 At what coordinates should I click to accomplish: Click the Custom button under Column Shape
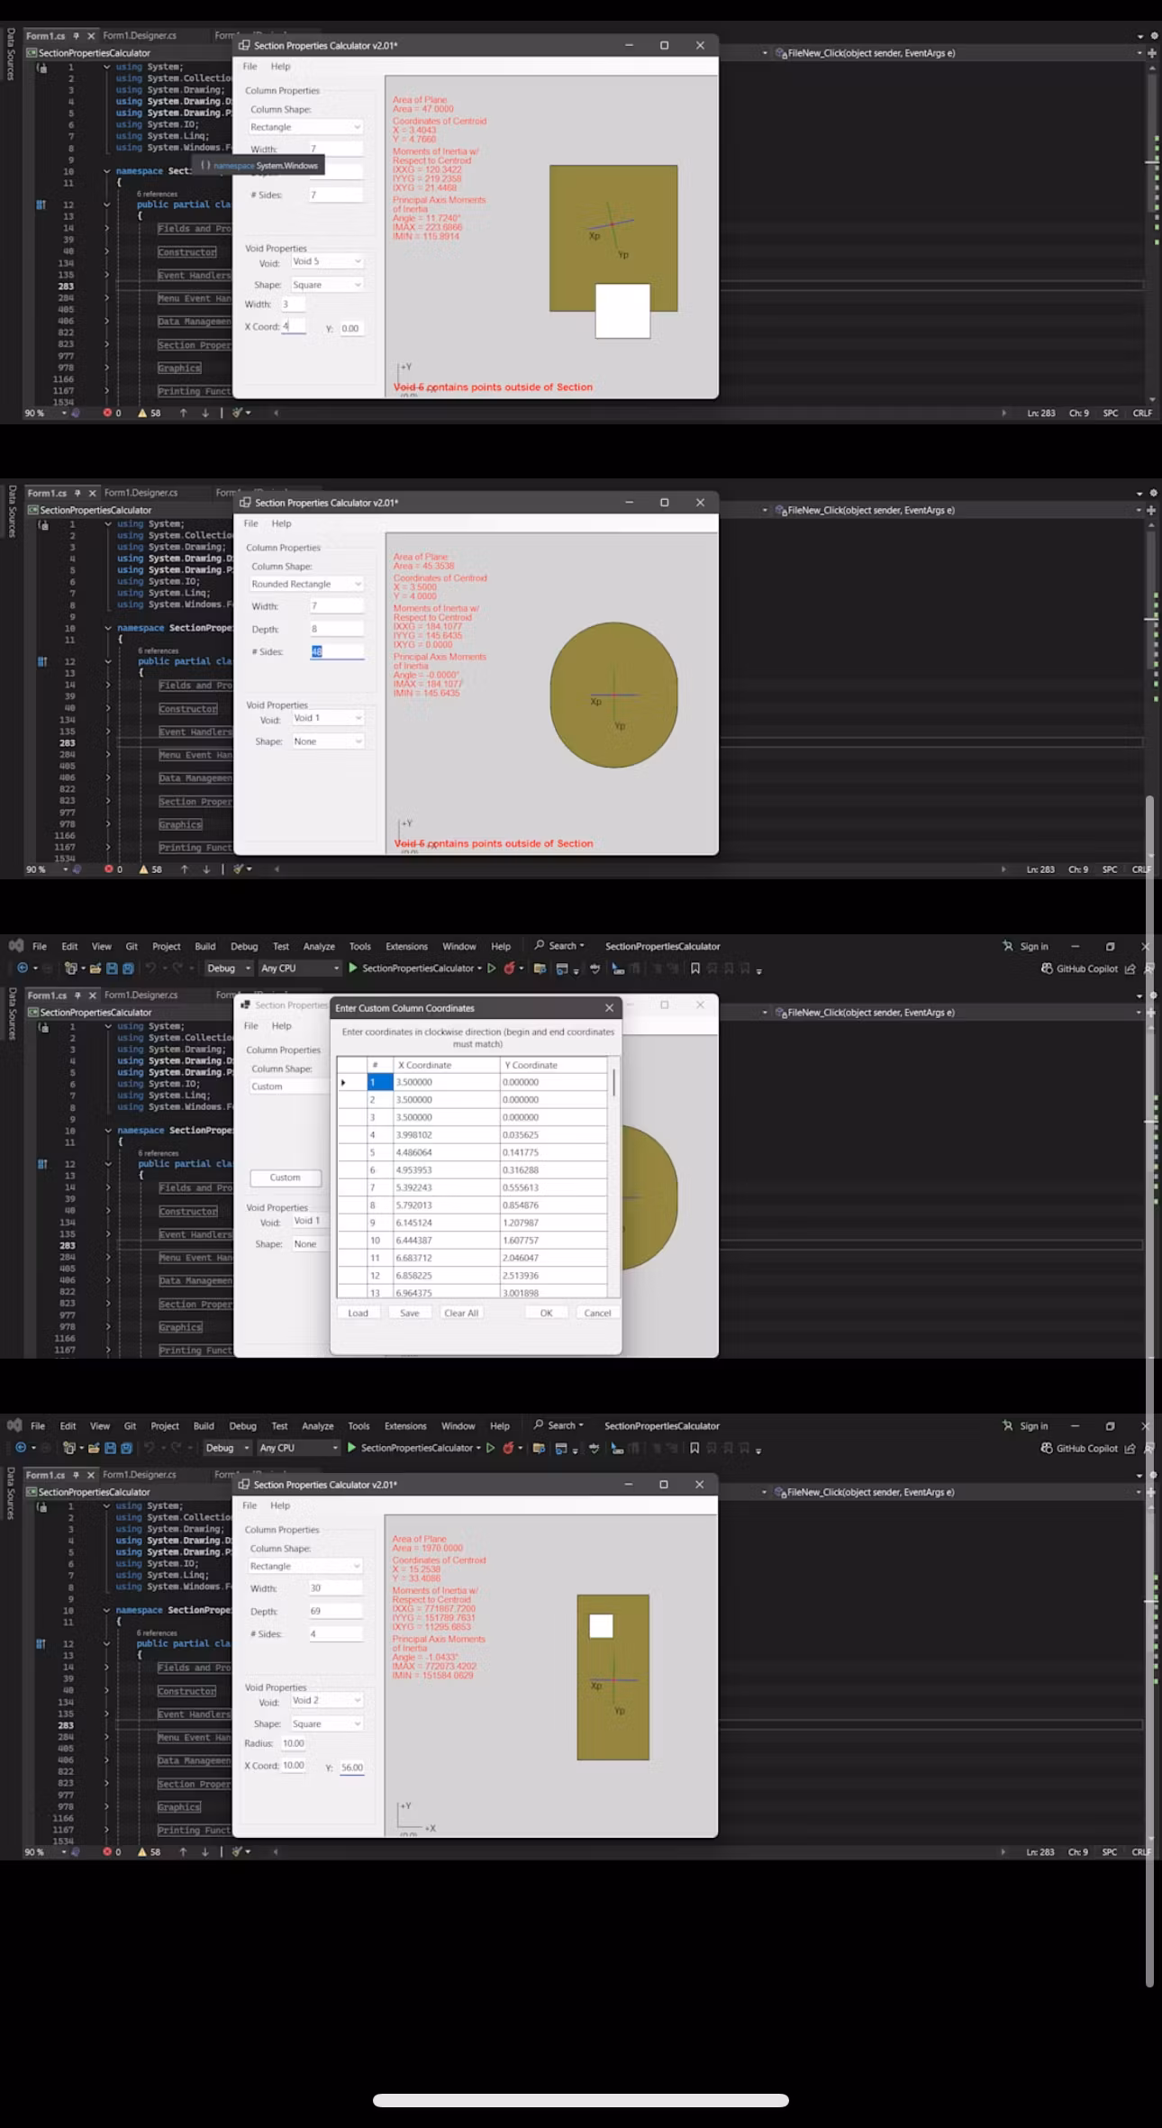coord(285,1178)
